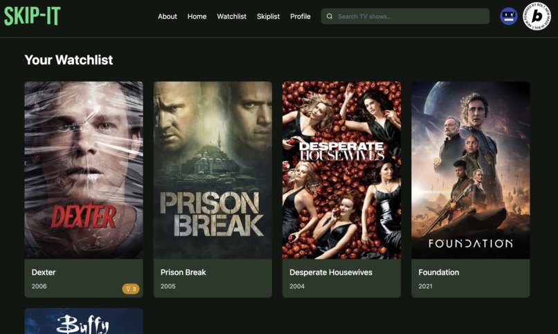Open the Prison Break poster
This screenshot has width=558, height=334.
213,170
